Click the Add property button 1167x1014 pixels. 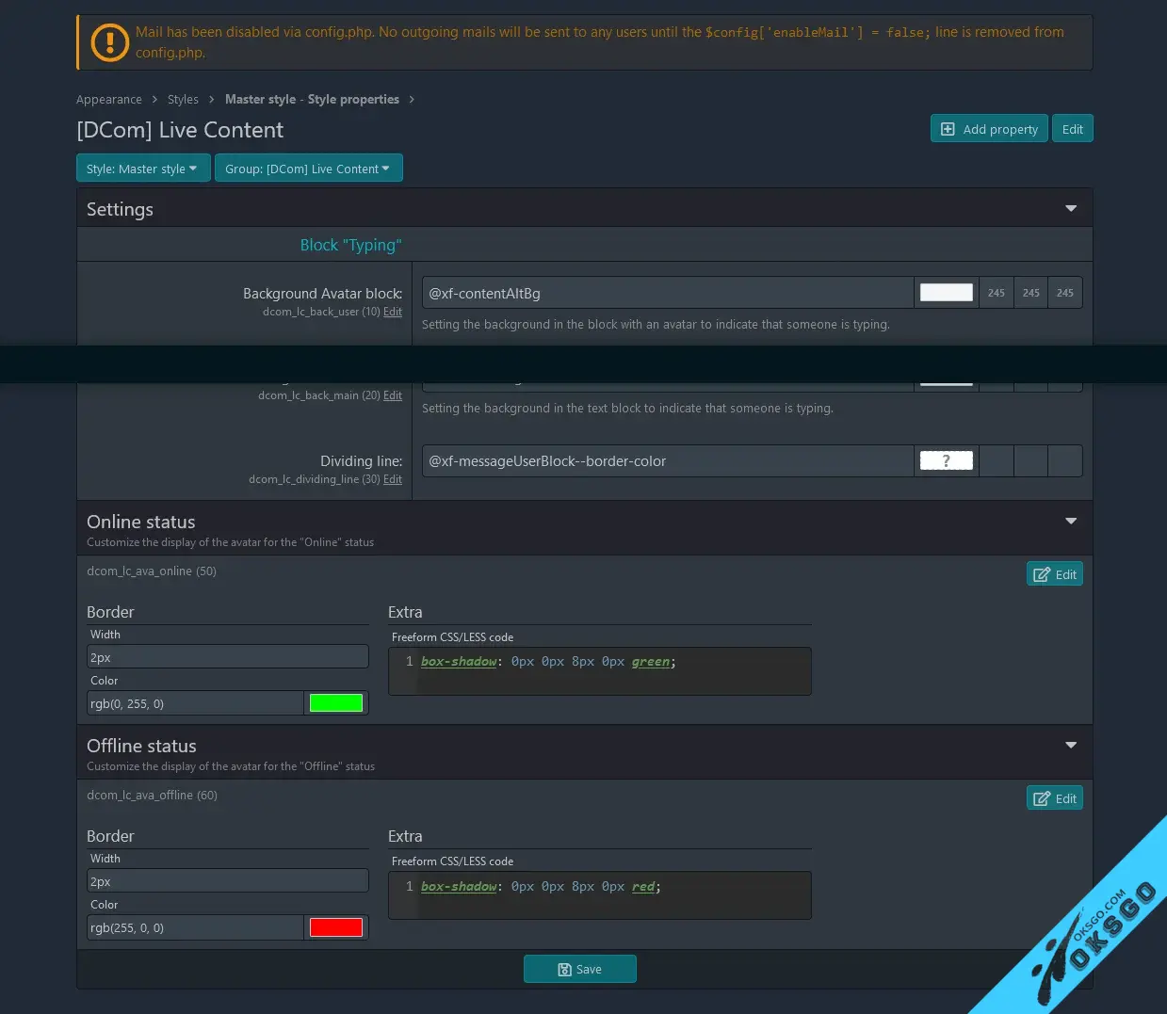[989, 129]
